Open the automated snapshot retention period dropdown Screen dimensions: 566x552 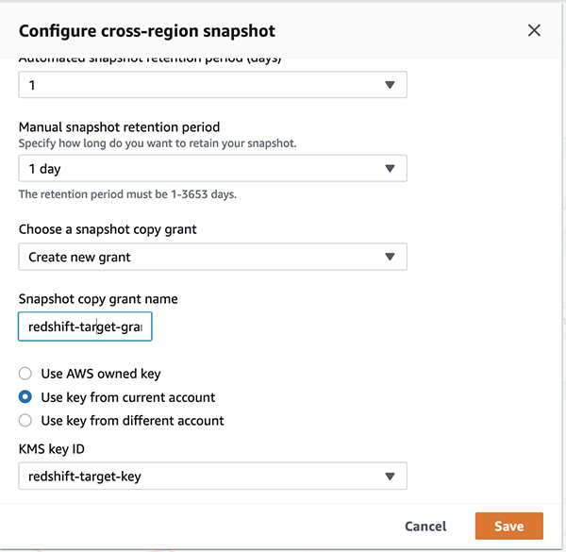[212, 86]
